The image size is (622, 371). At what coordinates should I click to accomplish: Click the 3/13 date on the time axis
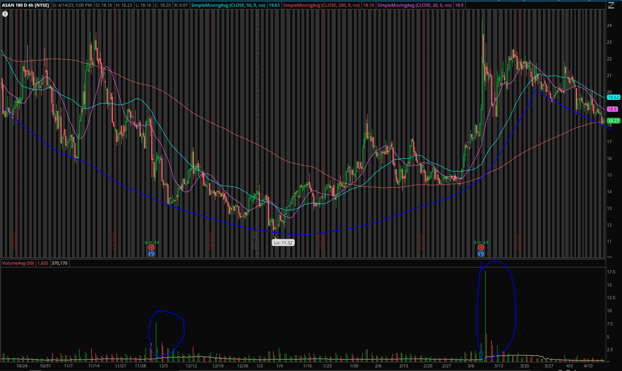498,366
